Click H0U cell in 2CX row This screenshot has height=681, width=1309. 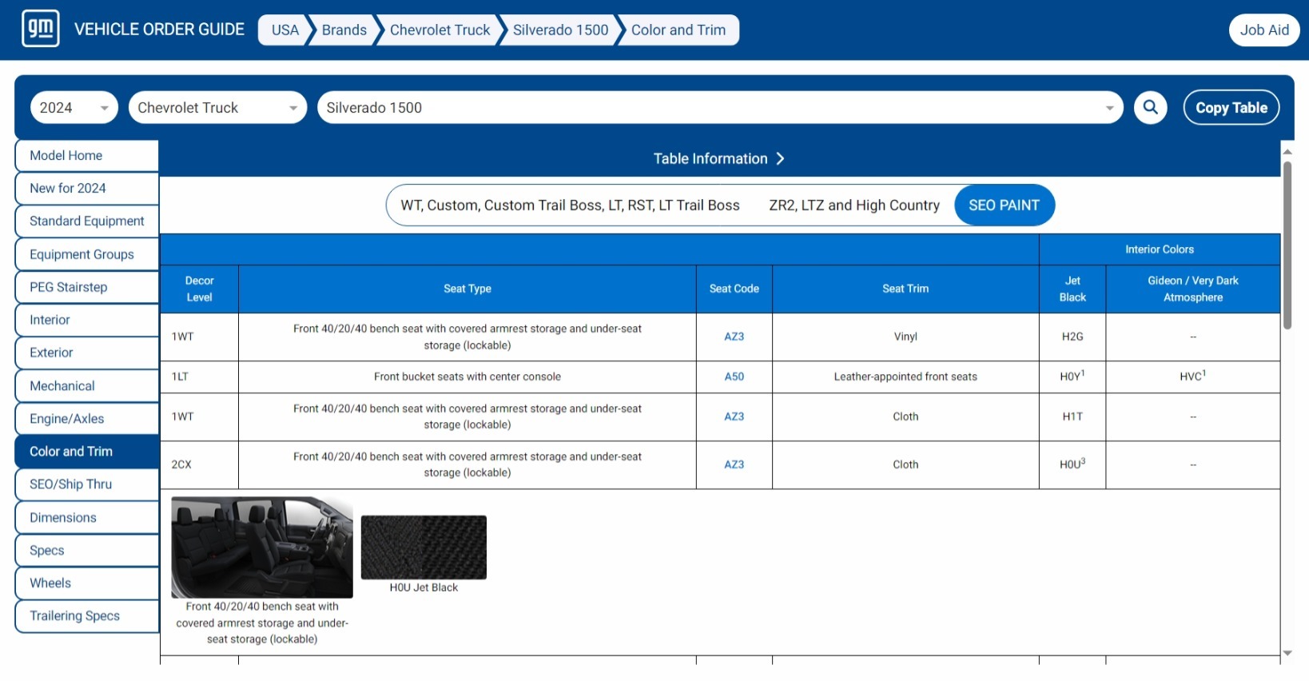click(x=1072, y=464)
